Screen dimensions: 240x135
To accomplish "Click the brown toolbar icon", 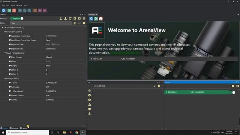I will tap(35, 10).
